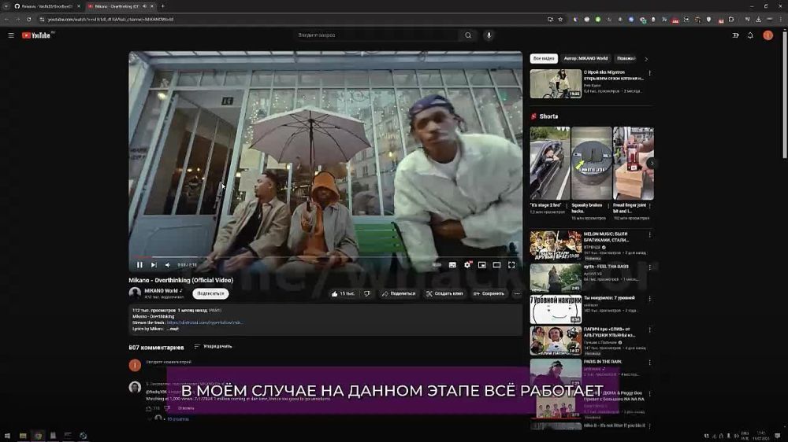Skip to next video in player
The image size is (788, 442).
154,265
